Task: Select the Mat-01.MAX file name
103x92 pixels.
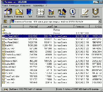Action: [x=11, y=67]
